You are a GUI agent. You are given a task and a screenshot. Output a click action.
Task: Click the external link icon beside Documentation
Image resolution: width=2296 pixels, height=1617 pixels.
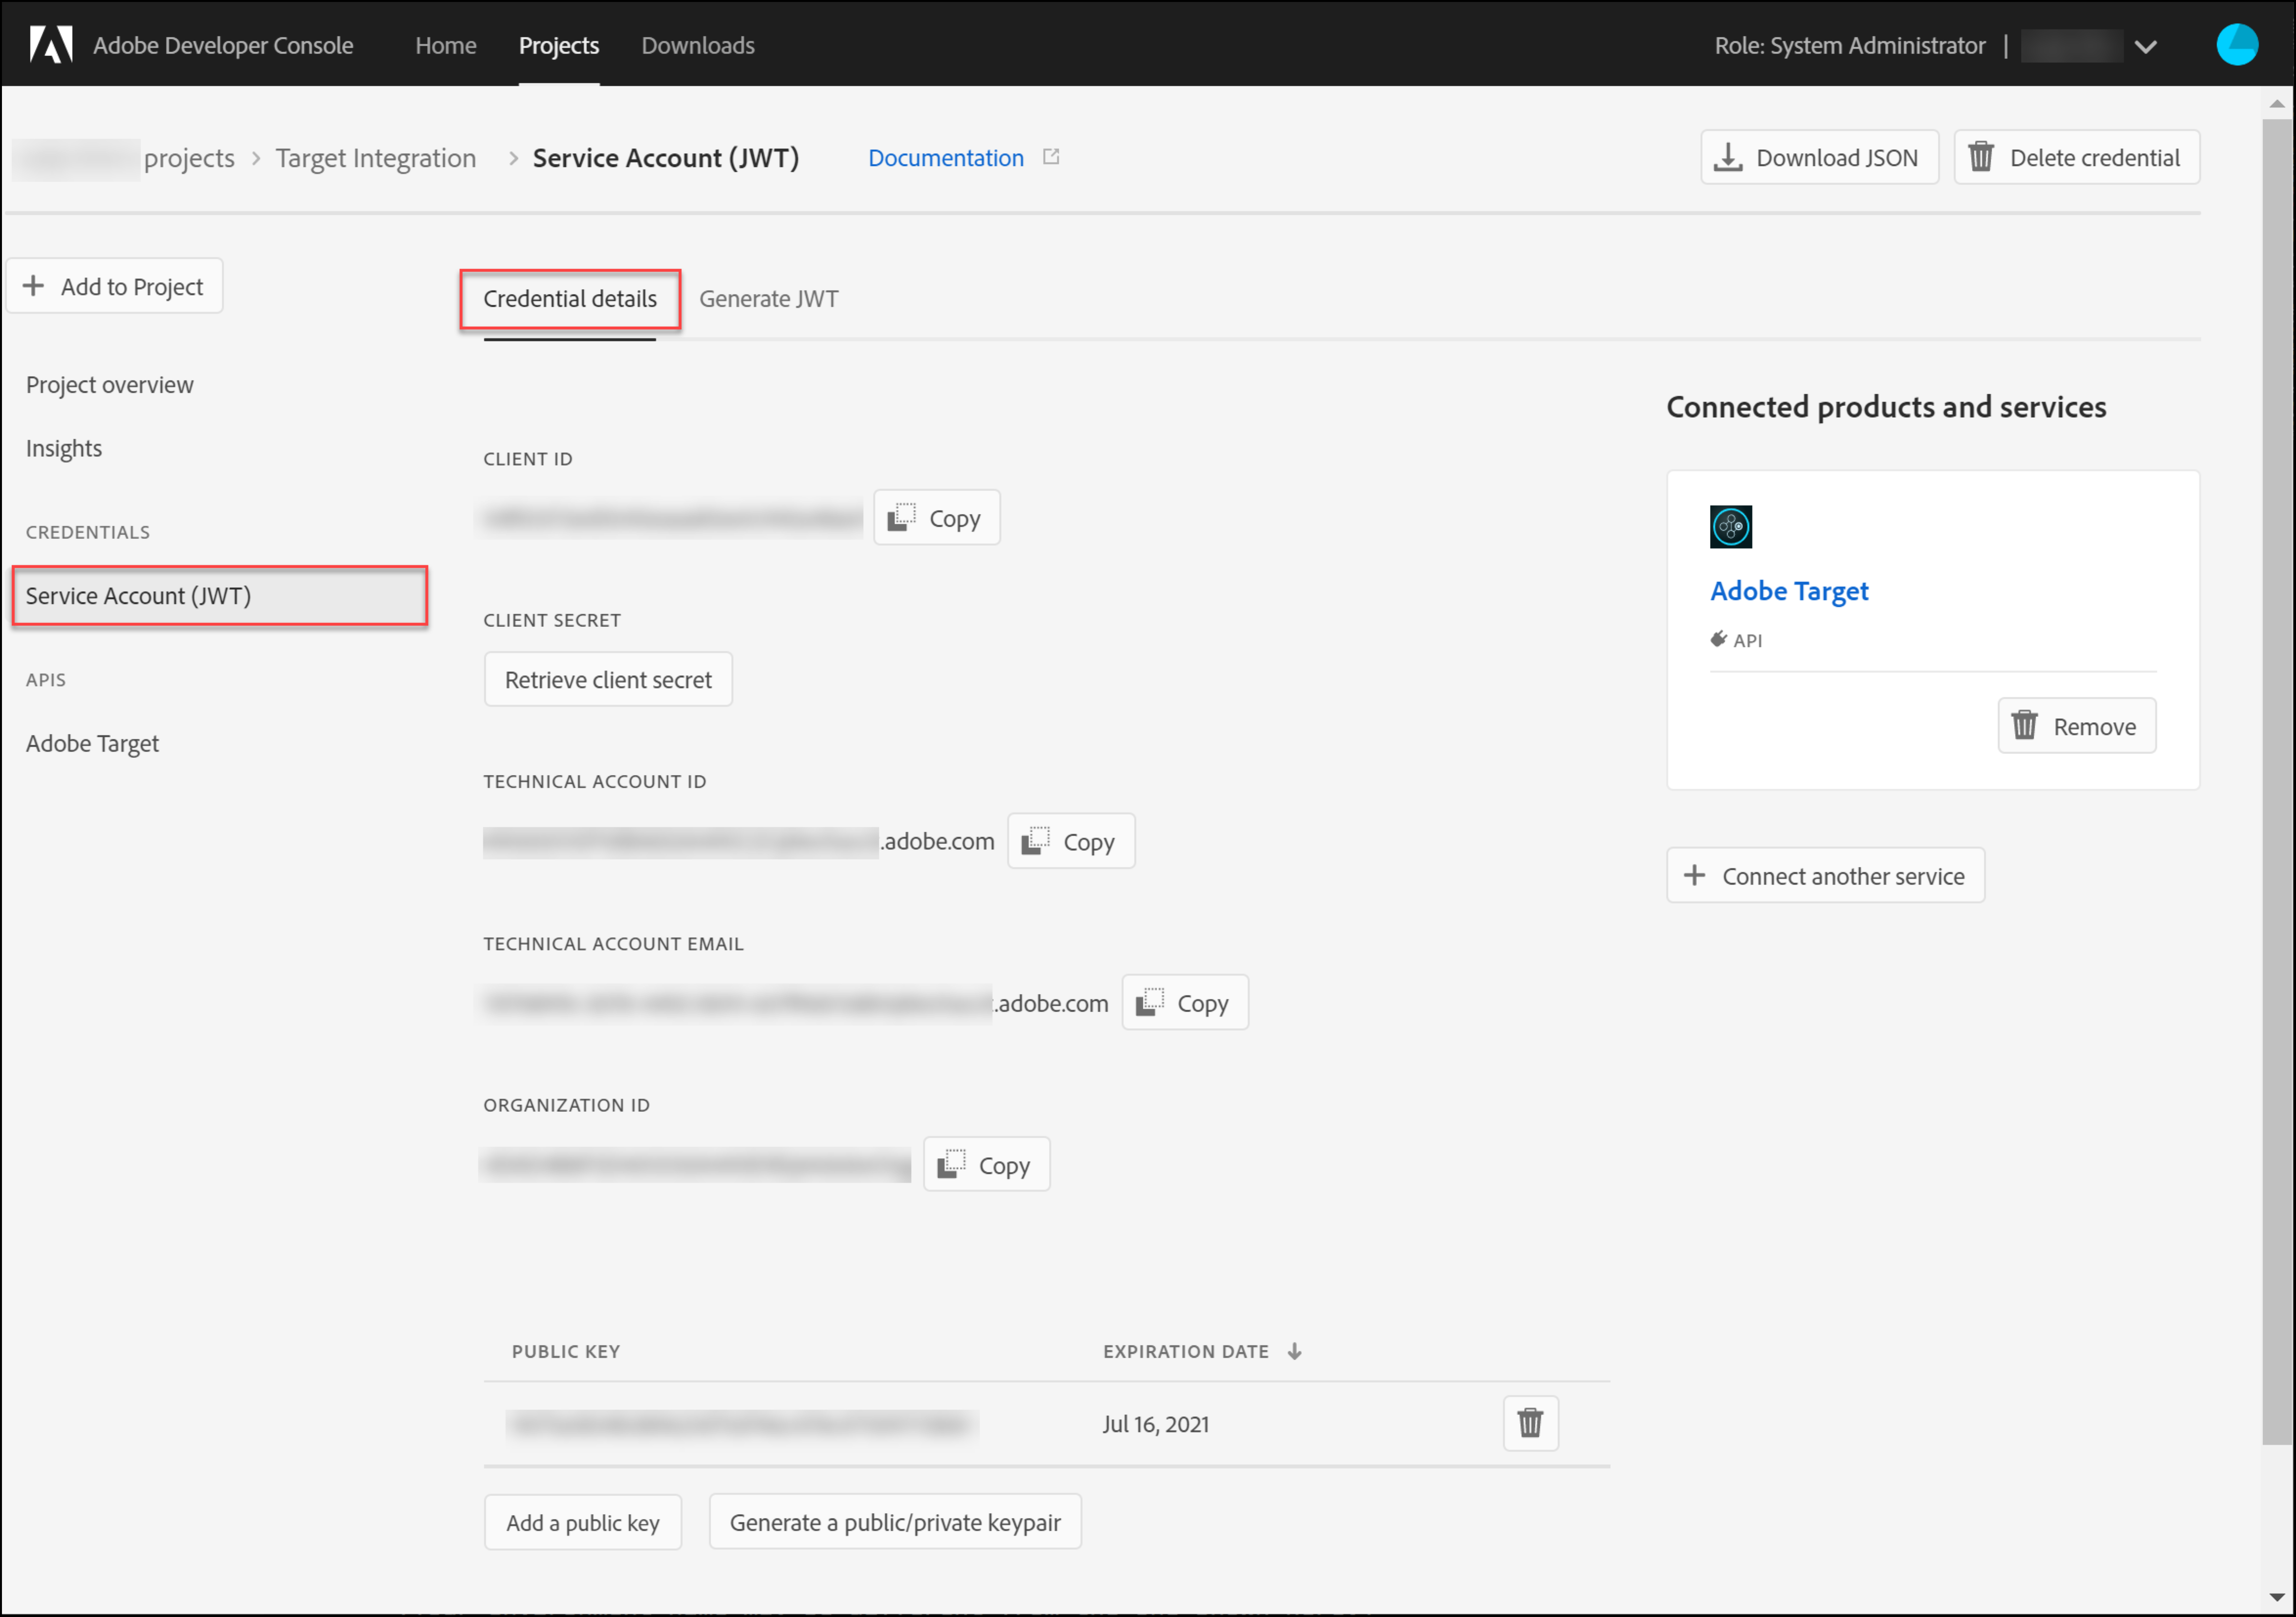click(x=1051, y=157)
